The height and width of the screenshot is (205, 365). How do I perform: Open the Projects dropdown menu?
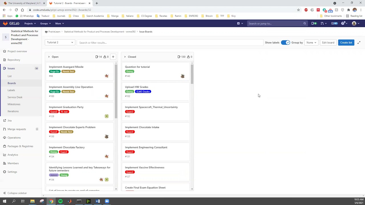(30, 23)
